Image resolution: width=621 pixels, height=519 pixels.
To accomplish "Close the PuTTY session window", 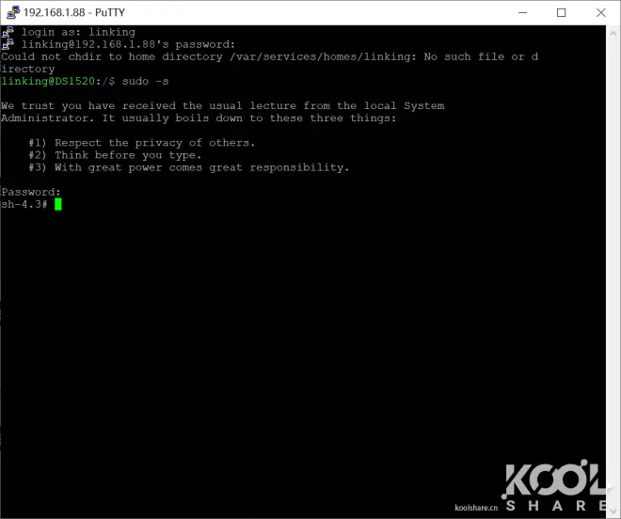I will (601, 12).
